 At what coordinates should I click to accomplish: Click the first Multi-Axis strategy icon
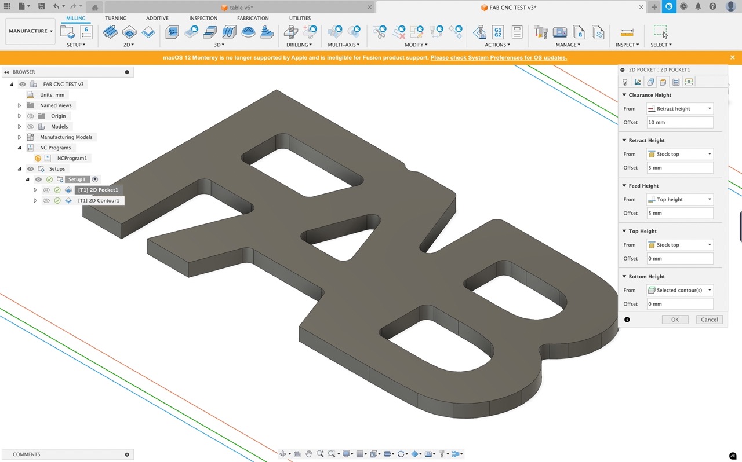(x=334, y=32)
